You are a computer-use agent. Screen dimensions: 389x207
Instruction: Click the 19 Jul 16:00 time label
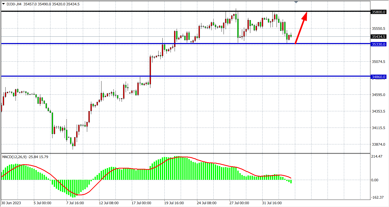[174, 203]
